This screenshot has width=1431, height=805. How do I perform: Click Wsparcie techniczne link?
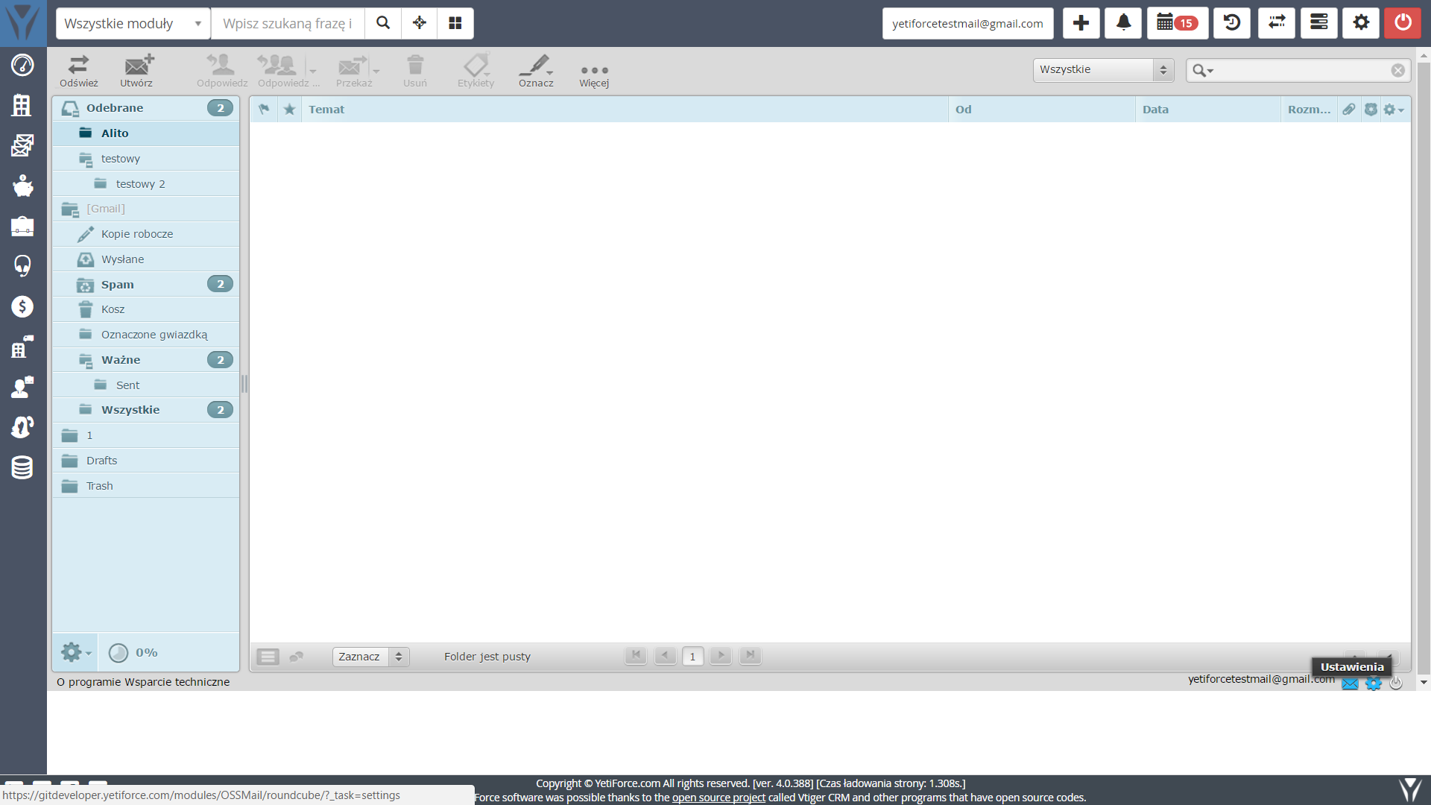(x=177, y=682)
